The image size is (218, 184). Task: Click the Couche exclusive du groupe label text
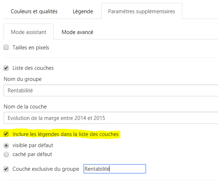(46, 169)
